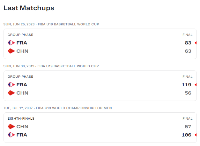Click France flag icon in 2019 game
Viewport: 200px width, 146px height.
pyautogui.click(x=11, y=85)
